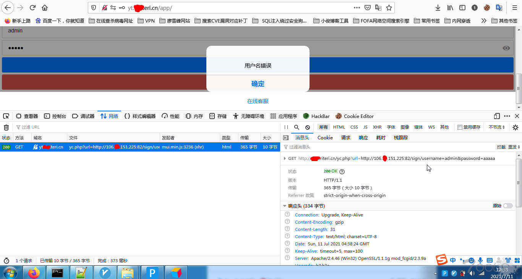Collapse the 响应头 section
The image size is (522, 279).
(285, 206)
